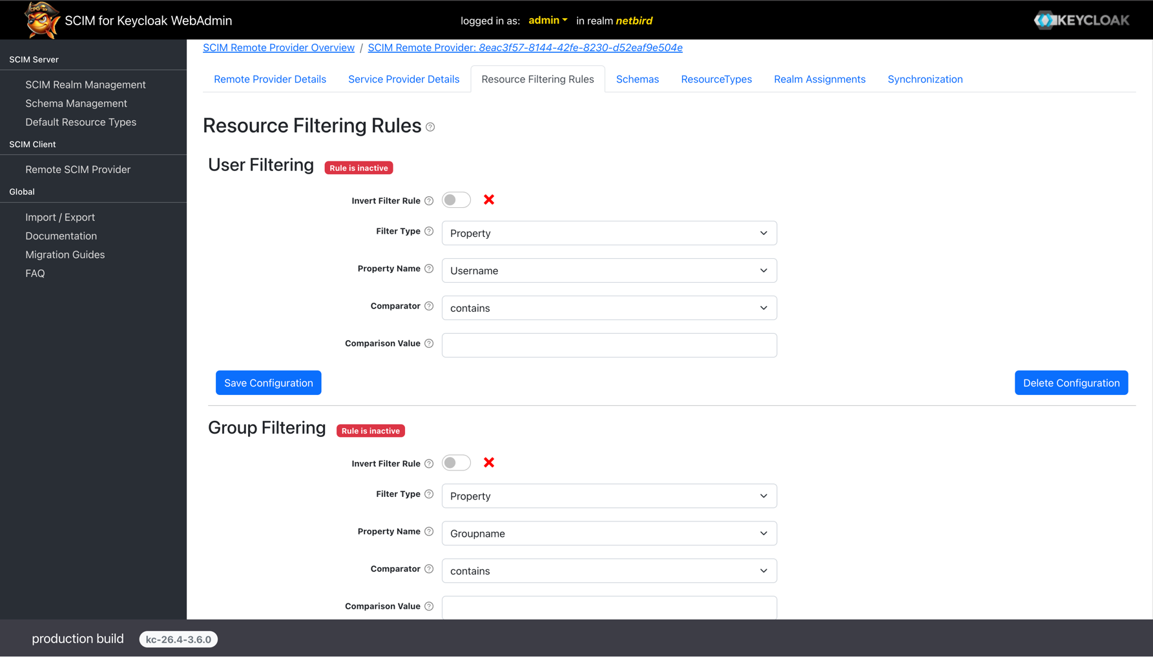The width and height of the screenshot is (1153, 657).
Task: Open the Username Property Name dropdown
Action: coord(608,270)
